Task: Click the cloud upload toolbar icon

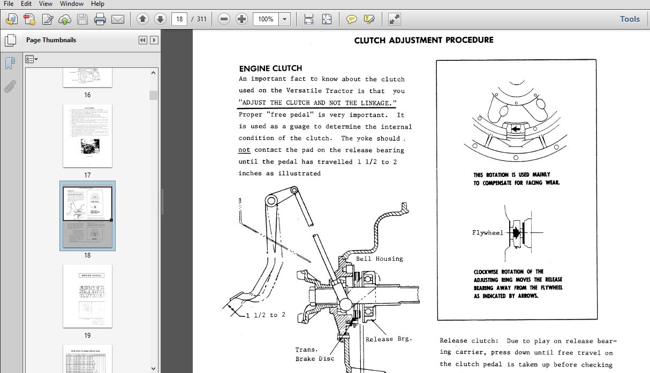Action: point(65,19)
